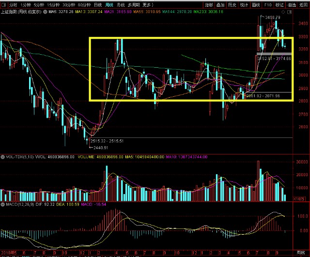Open VOL-TDX indicator settings circle icon
This screenshot has height=257, width=310.
[x=2, y=157]
